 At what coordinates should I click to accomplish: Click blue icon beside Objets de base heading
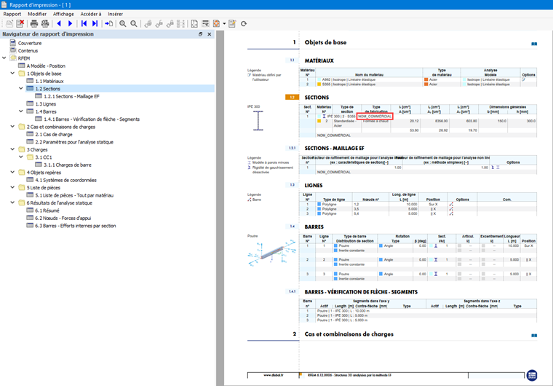click(534, 44)
